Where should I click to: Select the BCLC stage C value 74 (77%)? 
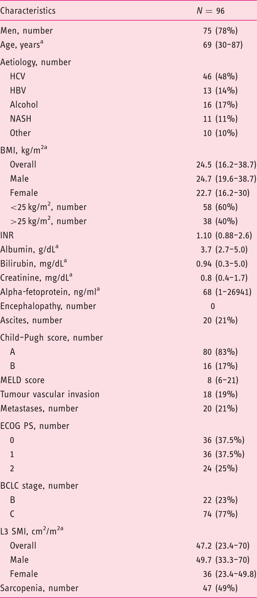coord(220,514)
